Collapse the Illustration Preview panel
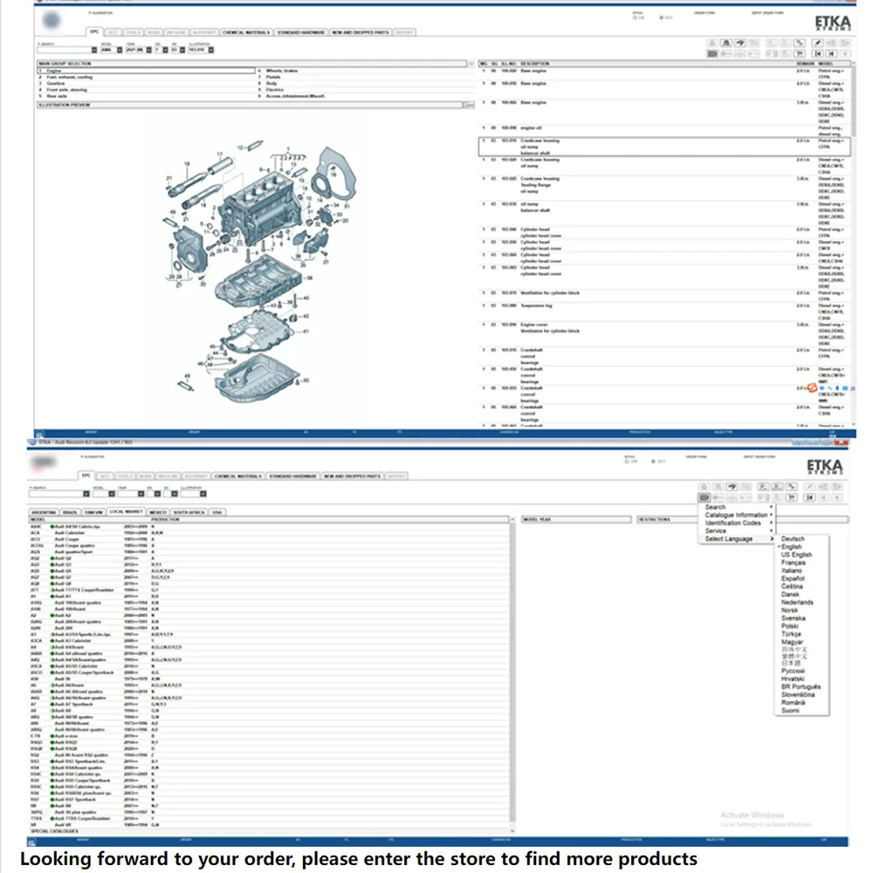 tap(469, 105)
